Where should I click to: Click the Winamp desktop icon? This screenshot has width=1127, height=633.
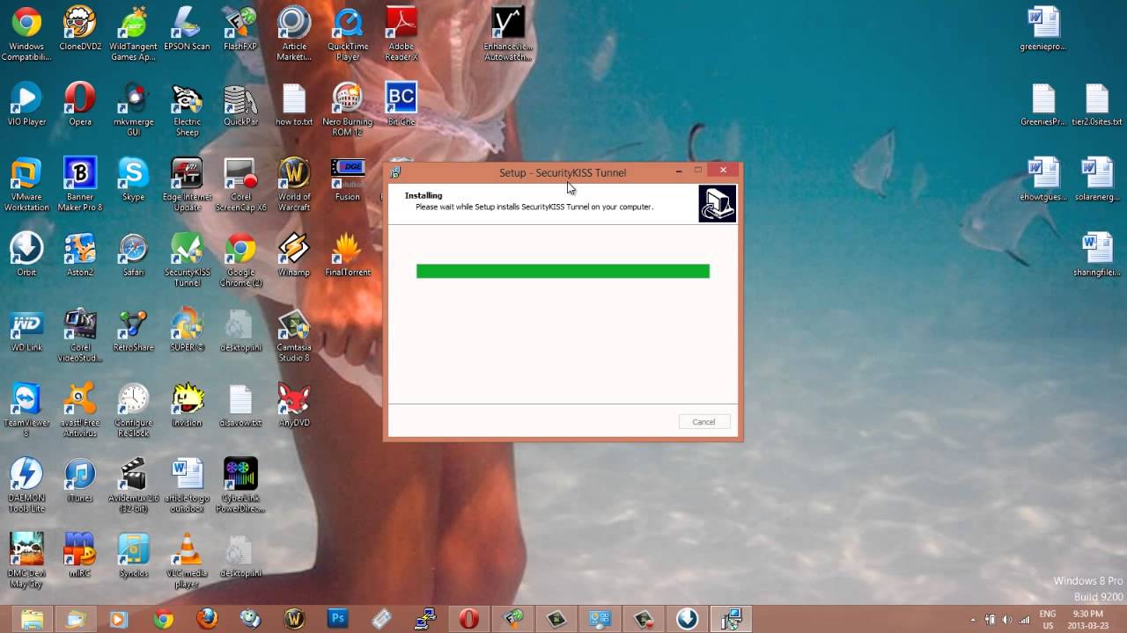pyautogui.click(x=294, y=254)
